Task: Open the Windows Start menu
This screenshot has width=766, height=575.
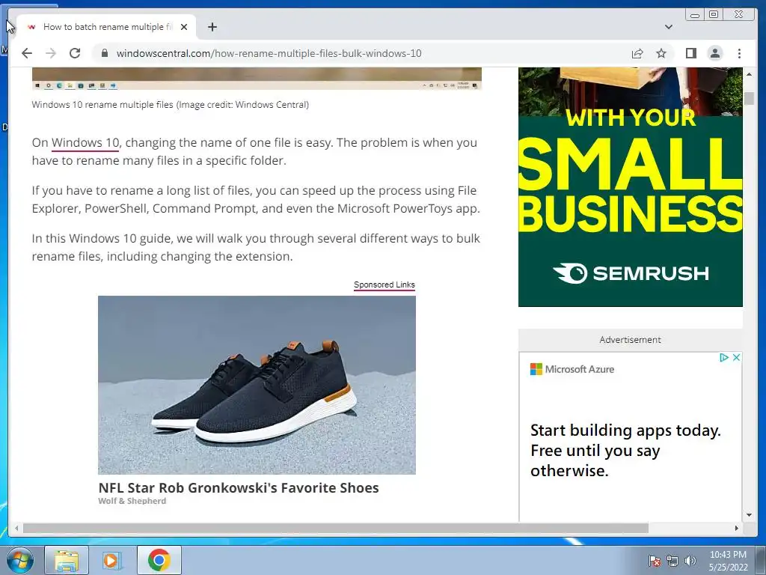Action: point(19,560)
